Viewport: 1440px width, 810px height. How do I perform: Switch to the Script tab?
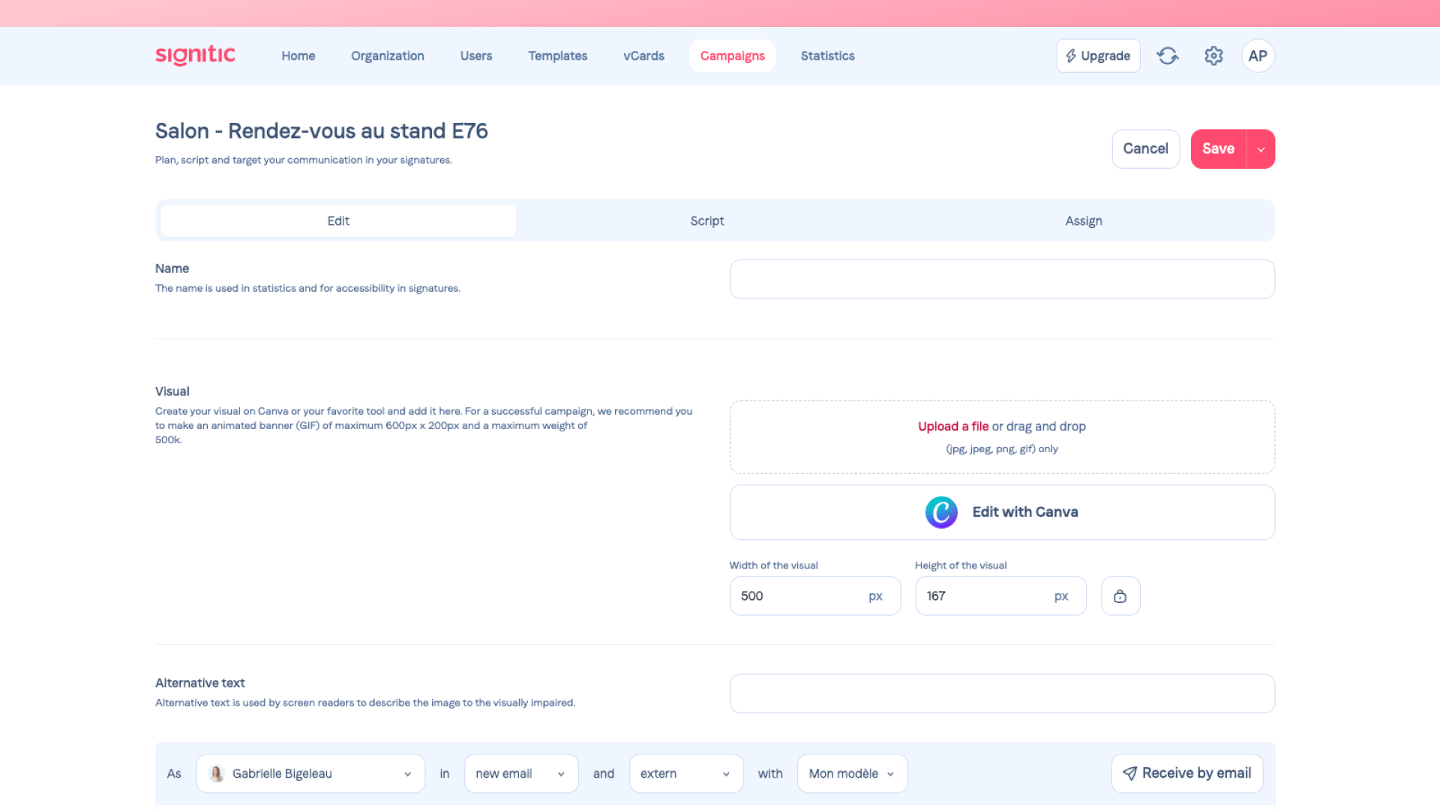coord(706,220)
